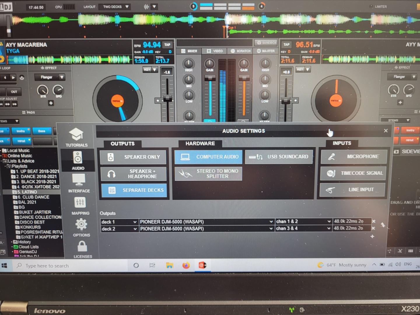Toggle left deck Bass stem pad
This screenshot has height=315, width=420.
coord(42,131)
